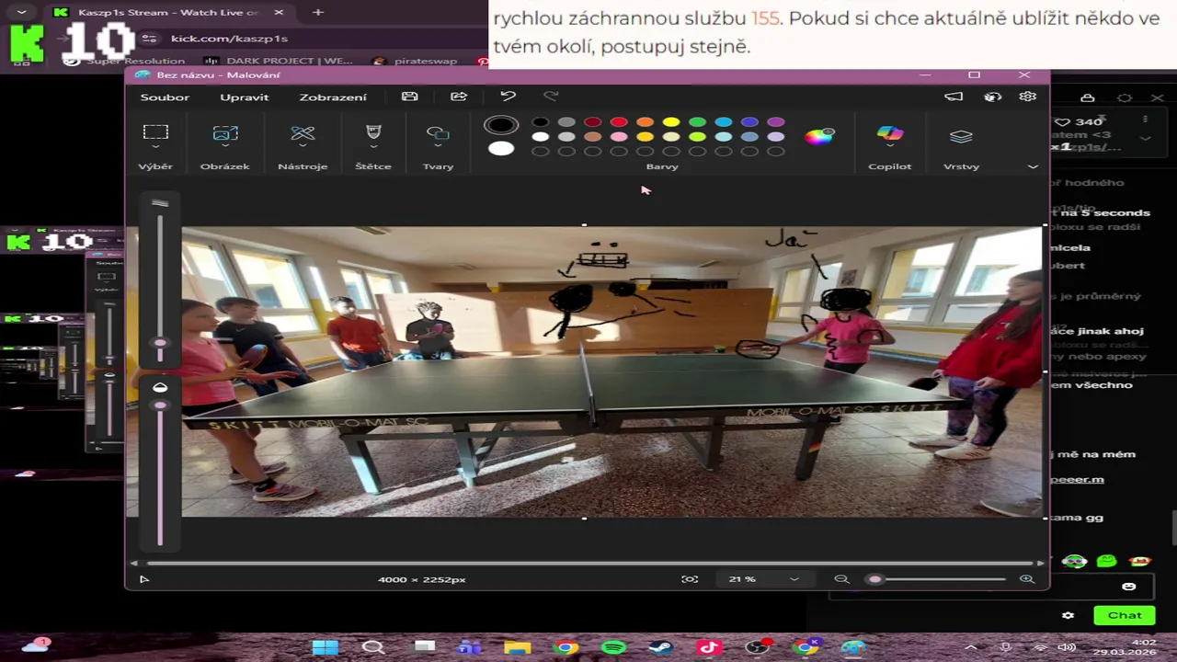The width and height of the screenshot is (1177, 662).
Task: Click the brush opacity slider handle
Action: click(x=160, y=405)
